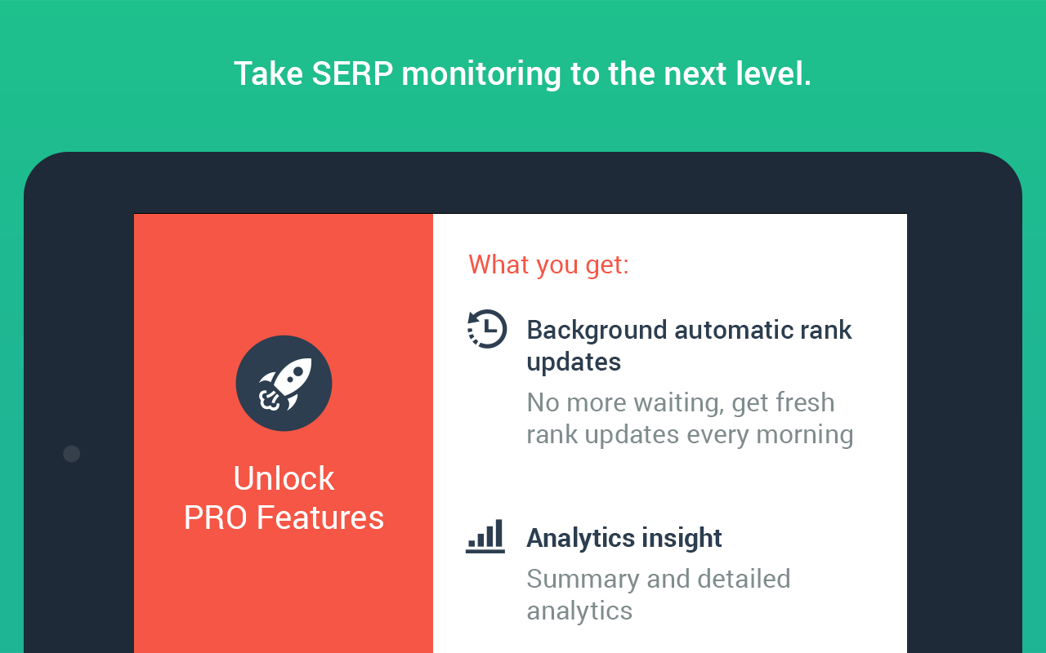Click the Unlock PRO Features button
This screenshot has height=653, width=1046.
(284, 498)
